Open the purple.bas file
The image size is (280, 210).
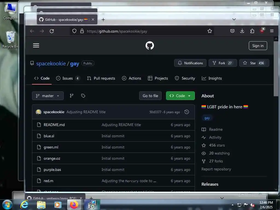tap(52, 170)
